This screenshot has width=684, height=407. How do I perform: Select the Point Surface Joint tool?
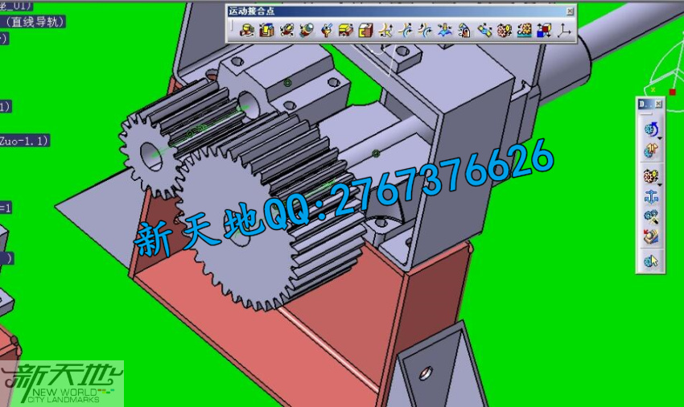pyautogui.click(x=444, y=30)
